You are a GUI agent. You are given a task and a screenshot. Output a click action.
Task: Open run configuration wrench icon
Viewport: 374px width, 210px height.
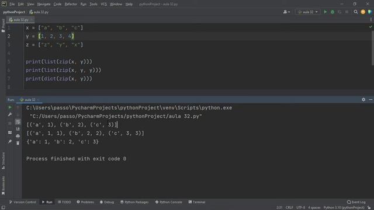10,114
